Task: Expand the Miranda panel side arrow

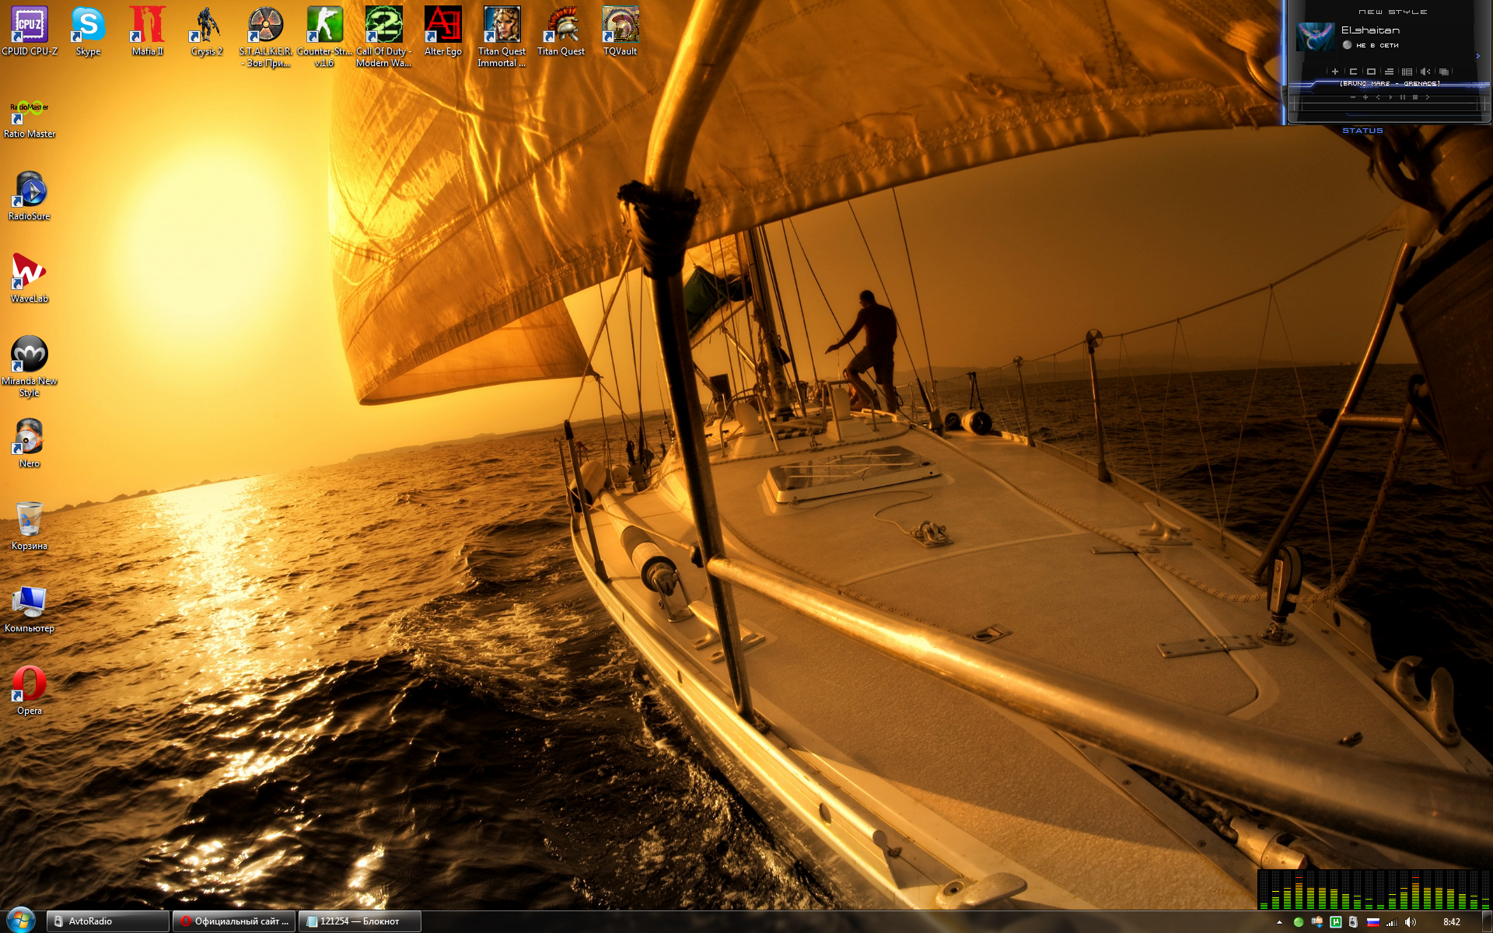Action: click(1478, 56)
